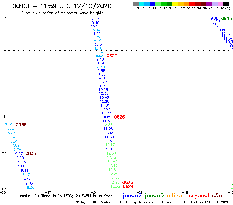Click the 10.45 wave height value
The height and width of the screenshot is (205, 233).
[x=104, y=97]
